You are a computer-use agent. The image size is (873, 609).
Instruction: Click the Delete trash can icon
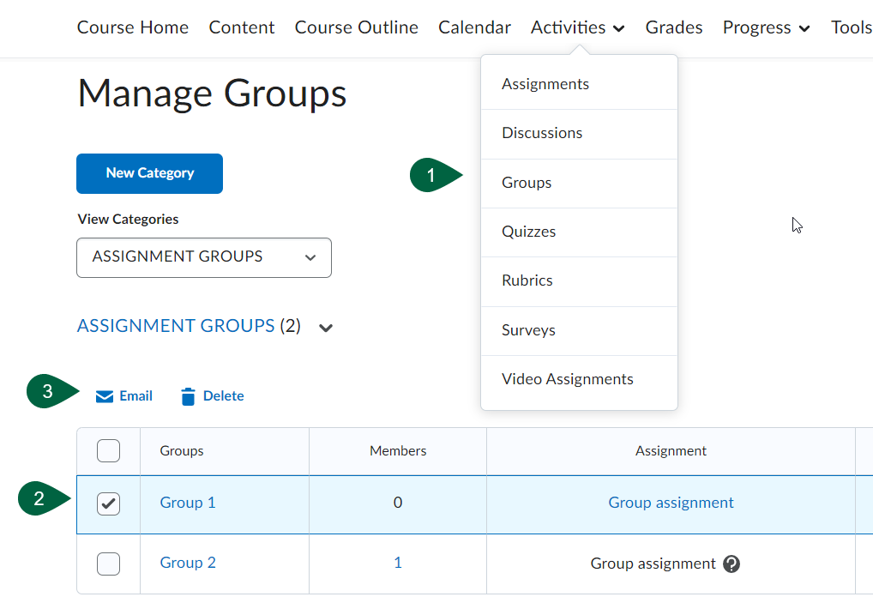188,395
